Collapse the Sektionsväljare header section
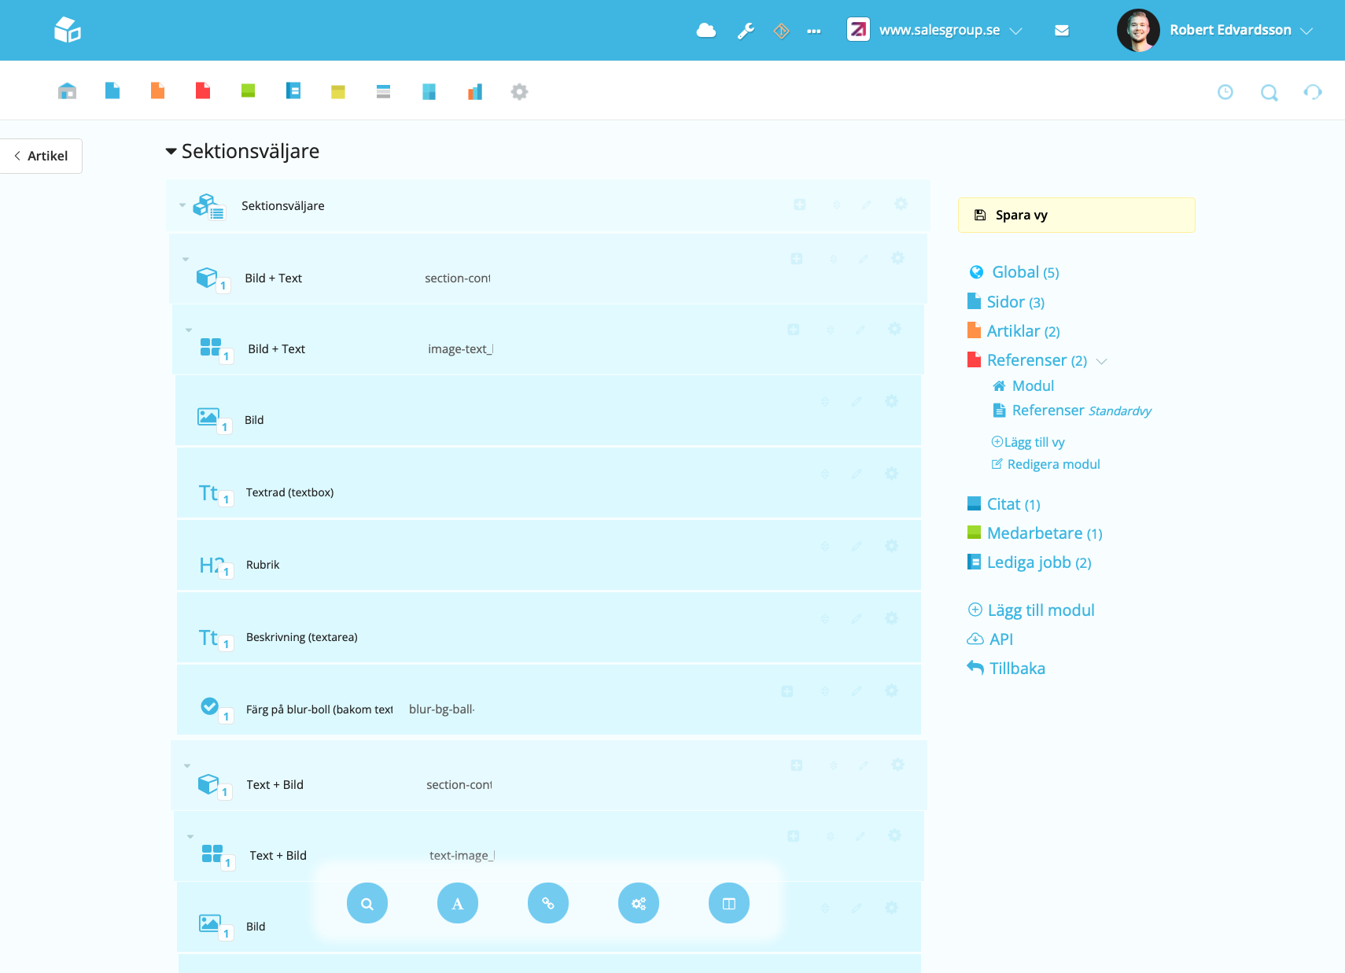The image size is (1345, 973). click(x=171, y=151)
